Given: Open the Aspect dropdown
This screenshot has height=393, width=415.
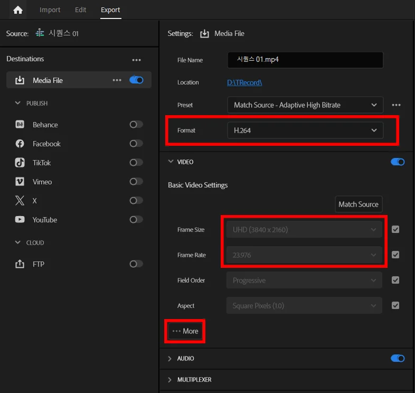Looking at the screenshot, I should (304, 305).
